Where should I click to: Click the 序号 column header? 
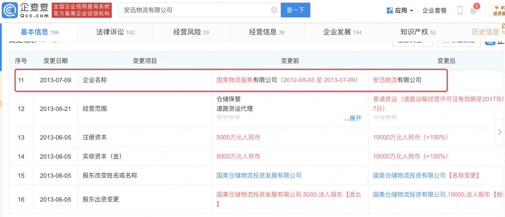tap(21, 61)
